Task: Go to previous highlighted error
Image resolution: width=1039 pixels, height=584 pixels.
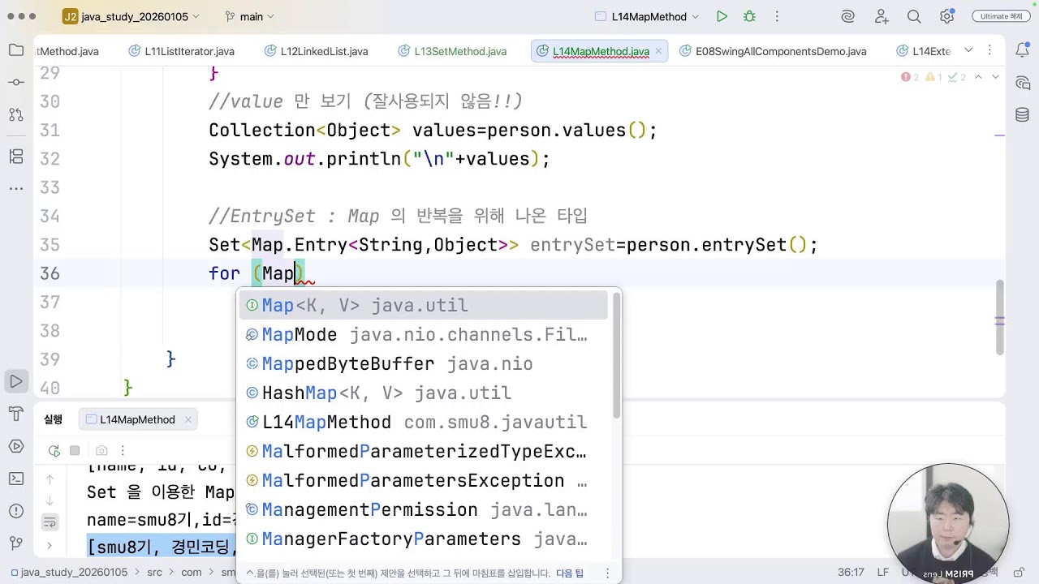Action: click(x=978, y=77)
